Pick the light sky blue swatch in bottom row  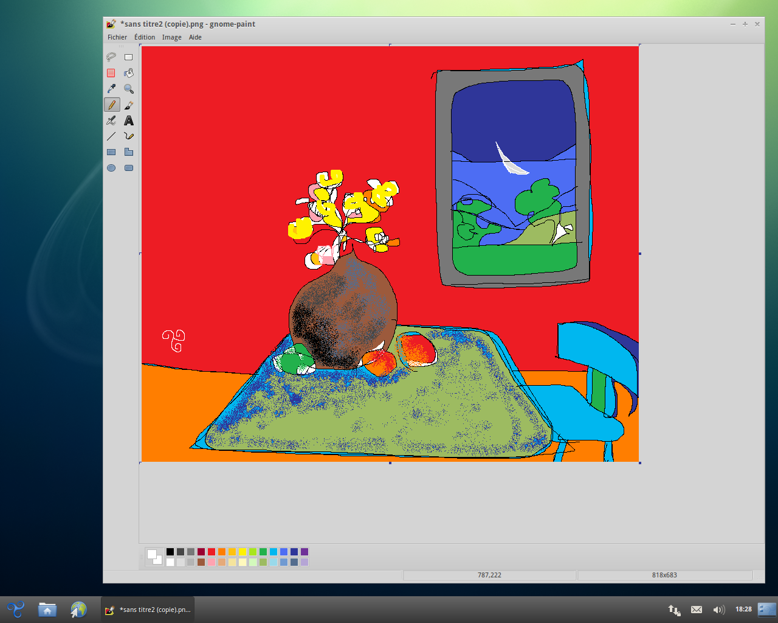(x=274, y=562)
